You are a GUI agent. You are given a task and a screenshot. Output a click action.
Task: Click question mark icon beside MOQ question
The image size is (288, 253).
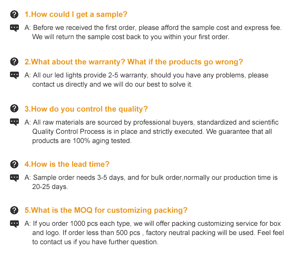(14, 210)
